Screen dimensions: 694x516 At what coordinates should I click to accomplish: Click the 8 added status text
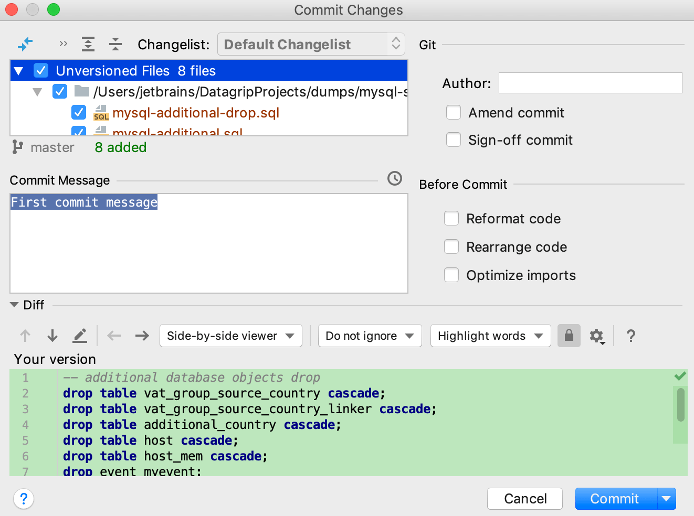point(121,147)
